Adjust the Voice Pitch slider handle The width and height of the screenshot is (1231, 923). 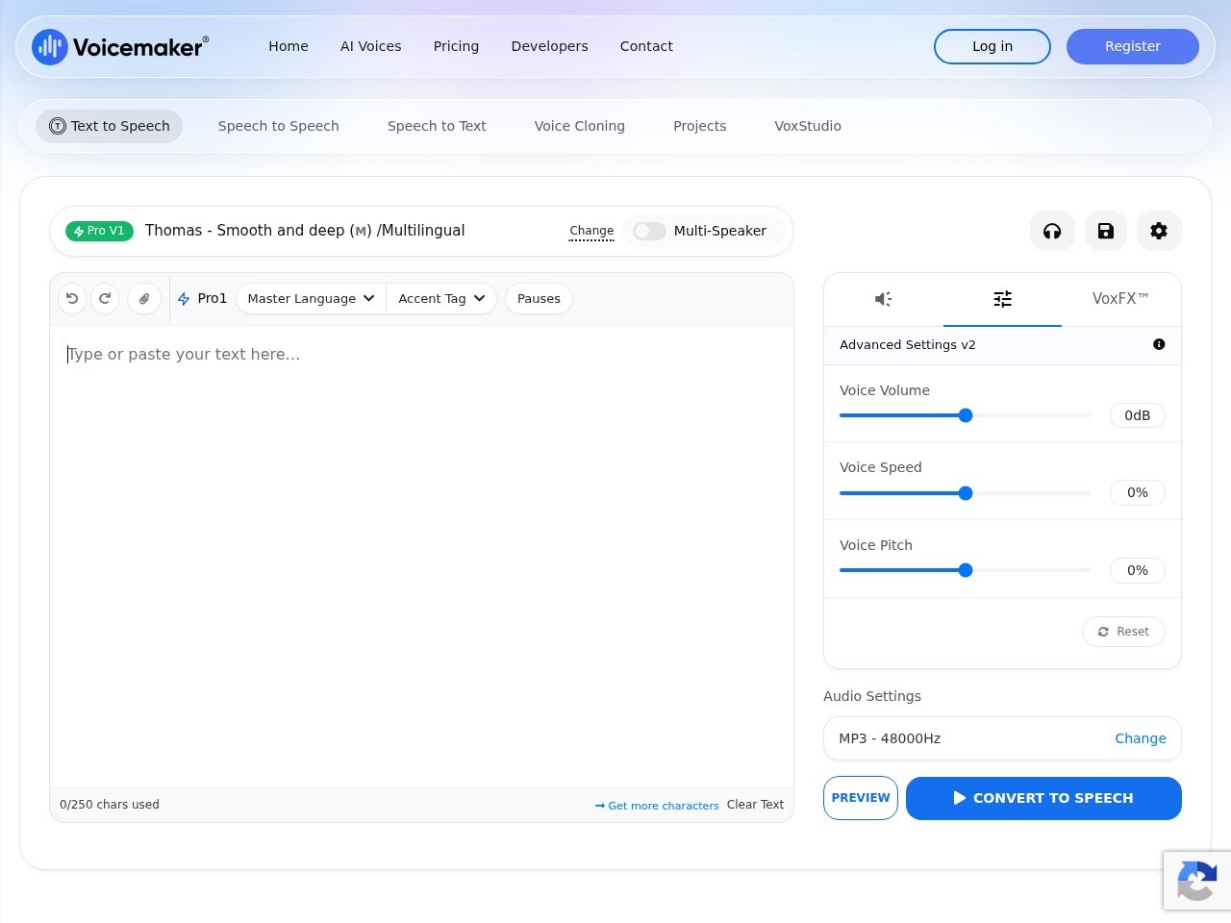coord(966,570)
